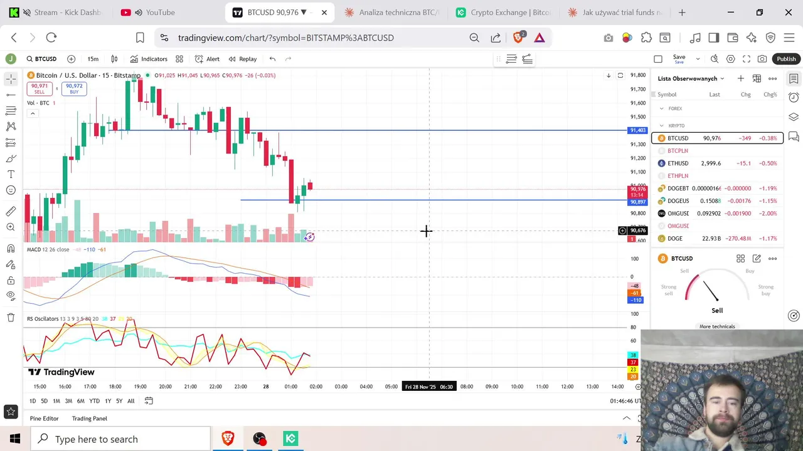Viewport: 803px width, 451px height.
Task: Open the Fibonacci retracement tools
Action: 11,110
